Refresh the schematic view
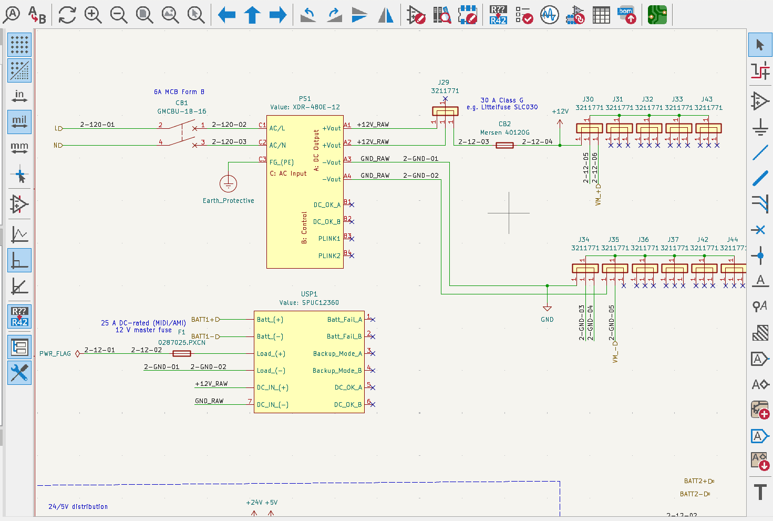773x521 pixels. click(x=67, y=15)
